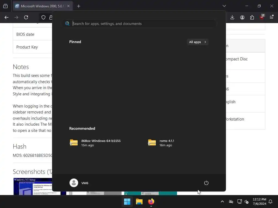Open the cloud sync tray icon
The width and height of the screenshot is (278, 208).
pos(231,201)
